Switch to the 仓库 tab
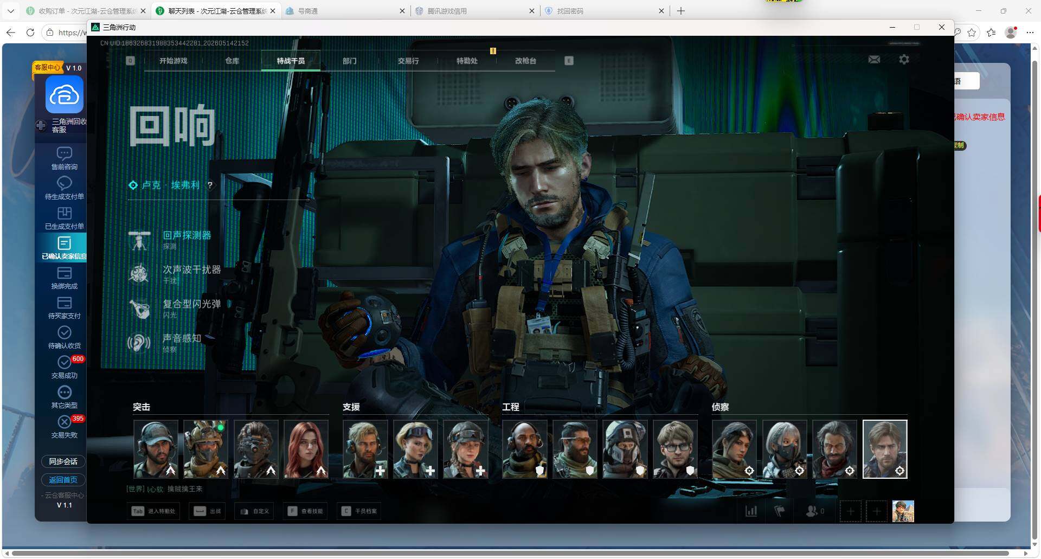 pos(232,61)
